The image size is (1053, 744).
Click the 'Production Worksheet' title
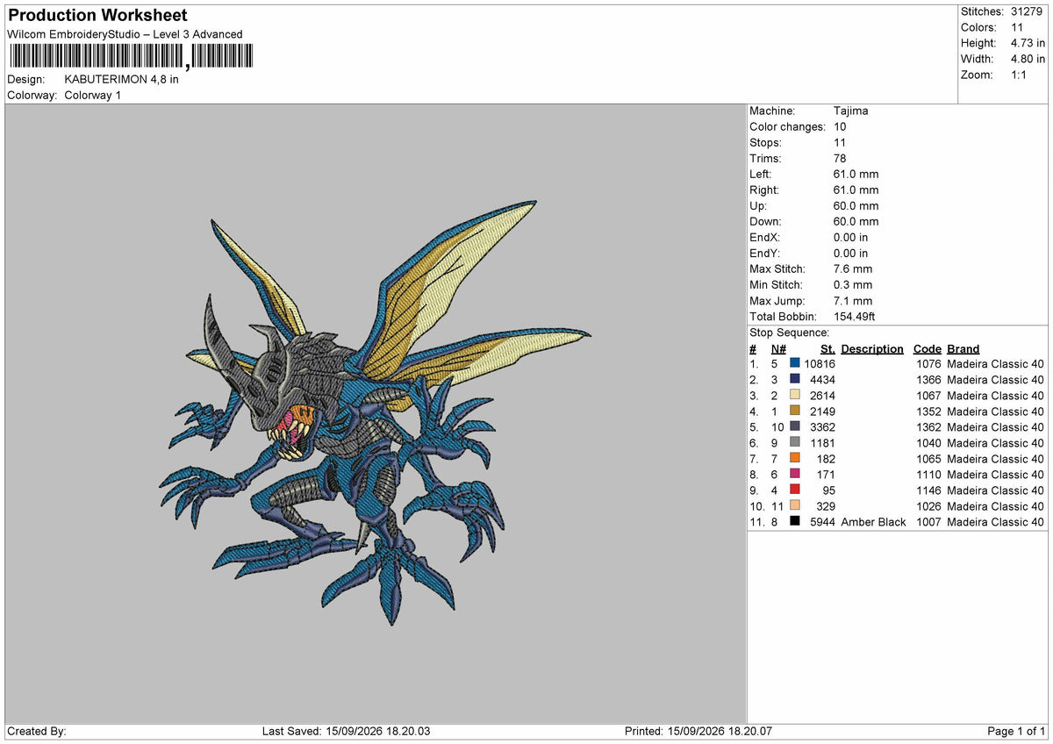[97, 16]
